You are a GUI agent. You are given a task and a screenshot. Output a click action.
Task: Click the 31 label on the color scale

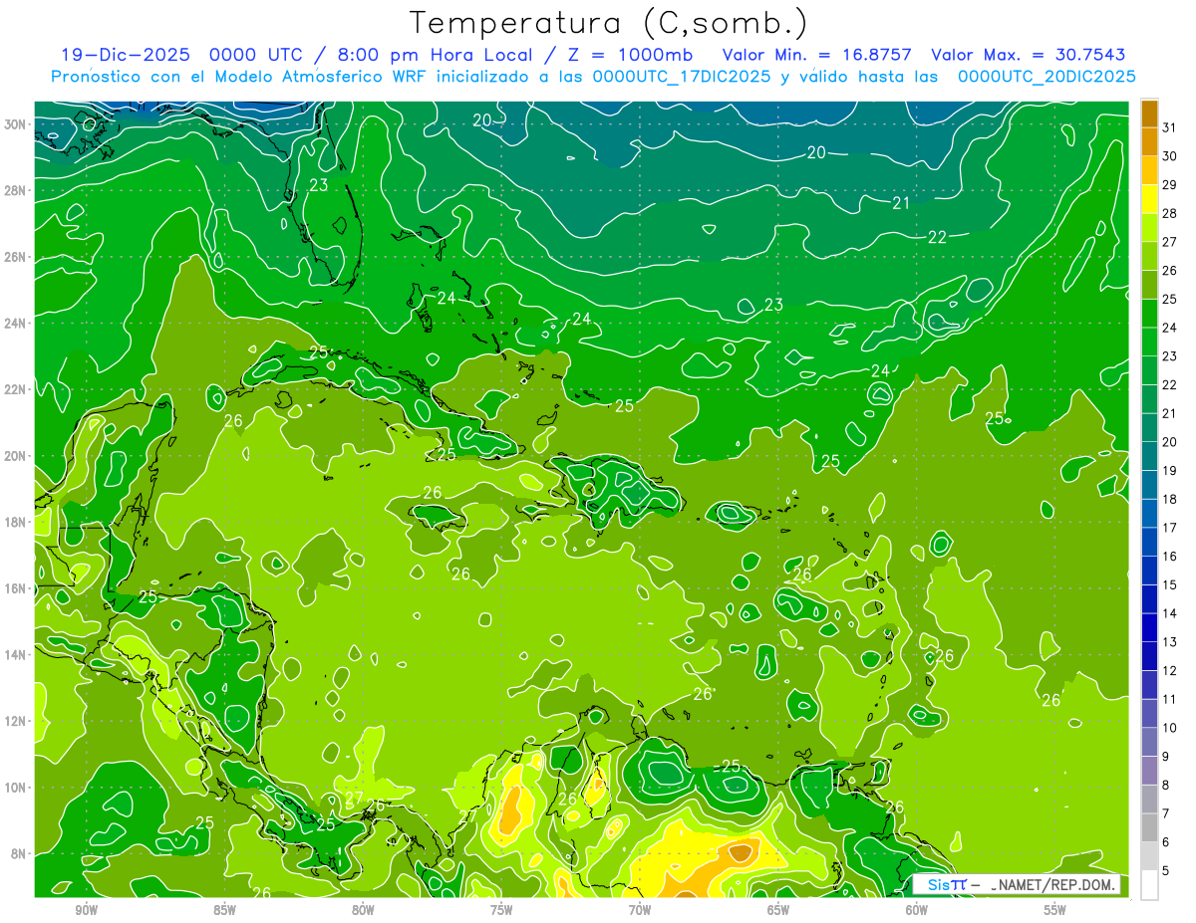pyautogui.click(x=1170, y=127)
